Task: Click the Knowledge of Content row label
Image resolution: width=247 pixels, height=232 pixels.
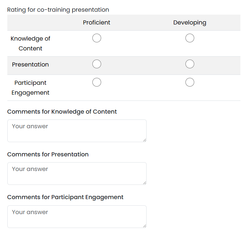Action: 30,43
